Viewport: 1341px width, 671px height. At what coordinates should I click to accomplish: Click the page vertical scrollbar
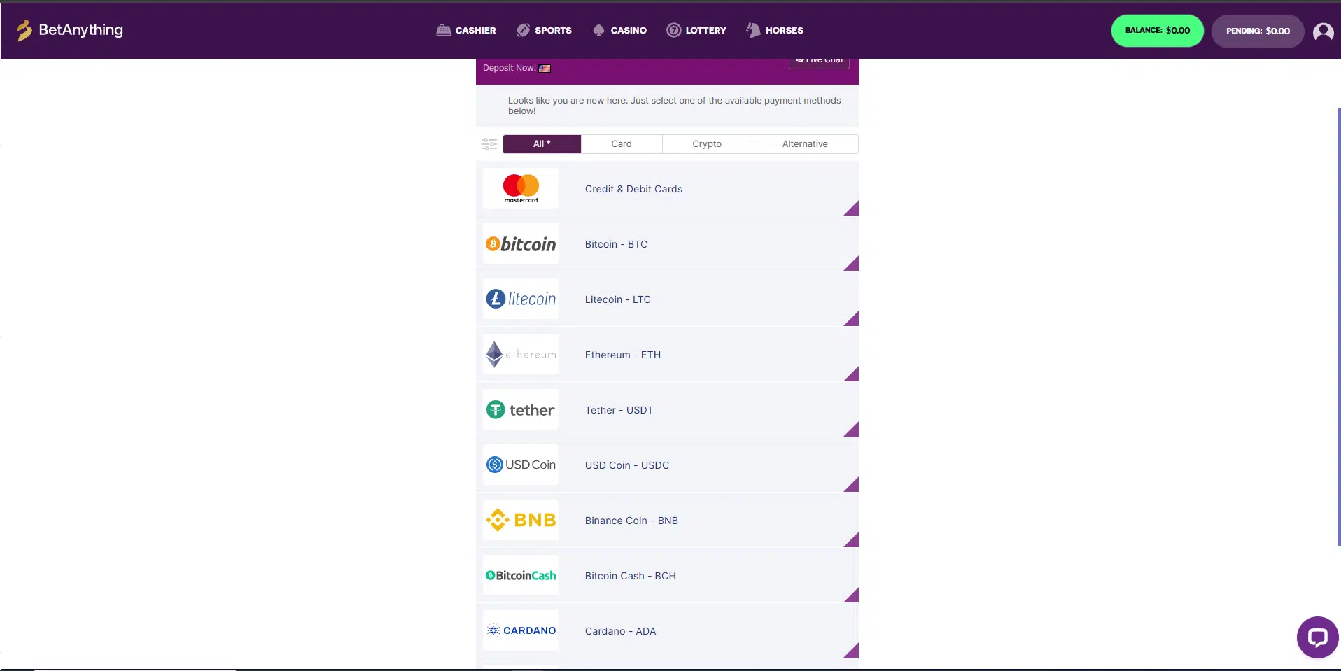point(1338,327)
